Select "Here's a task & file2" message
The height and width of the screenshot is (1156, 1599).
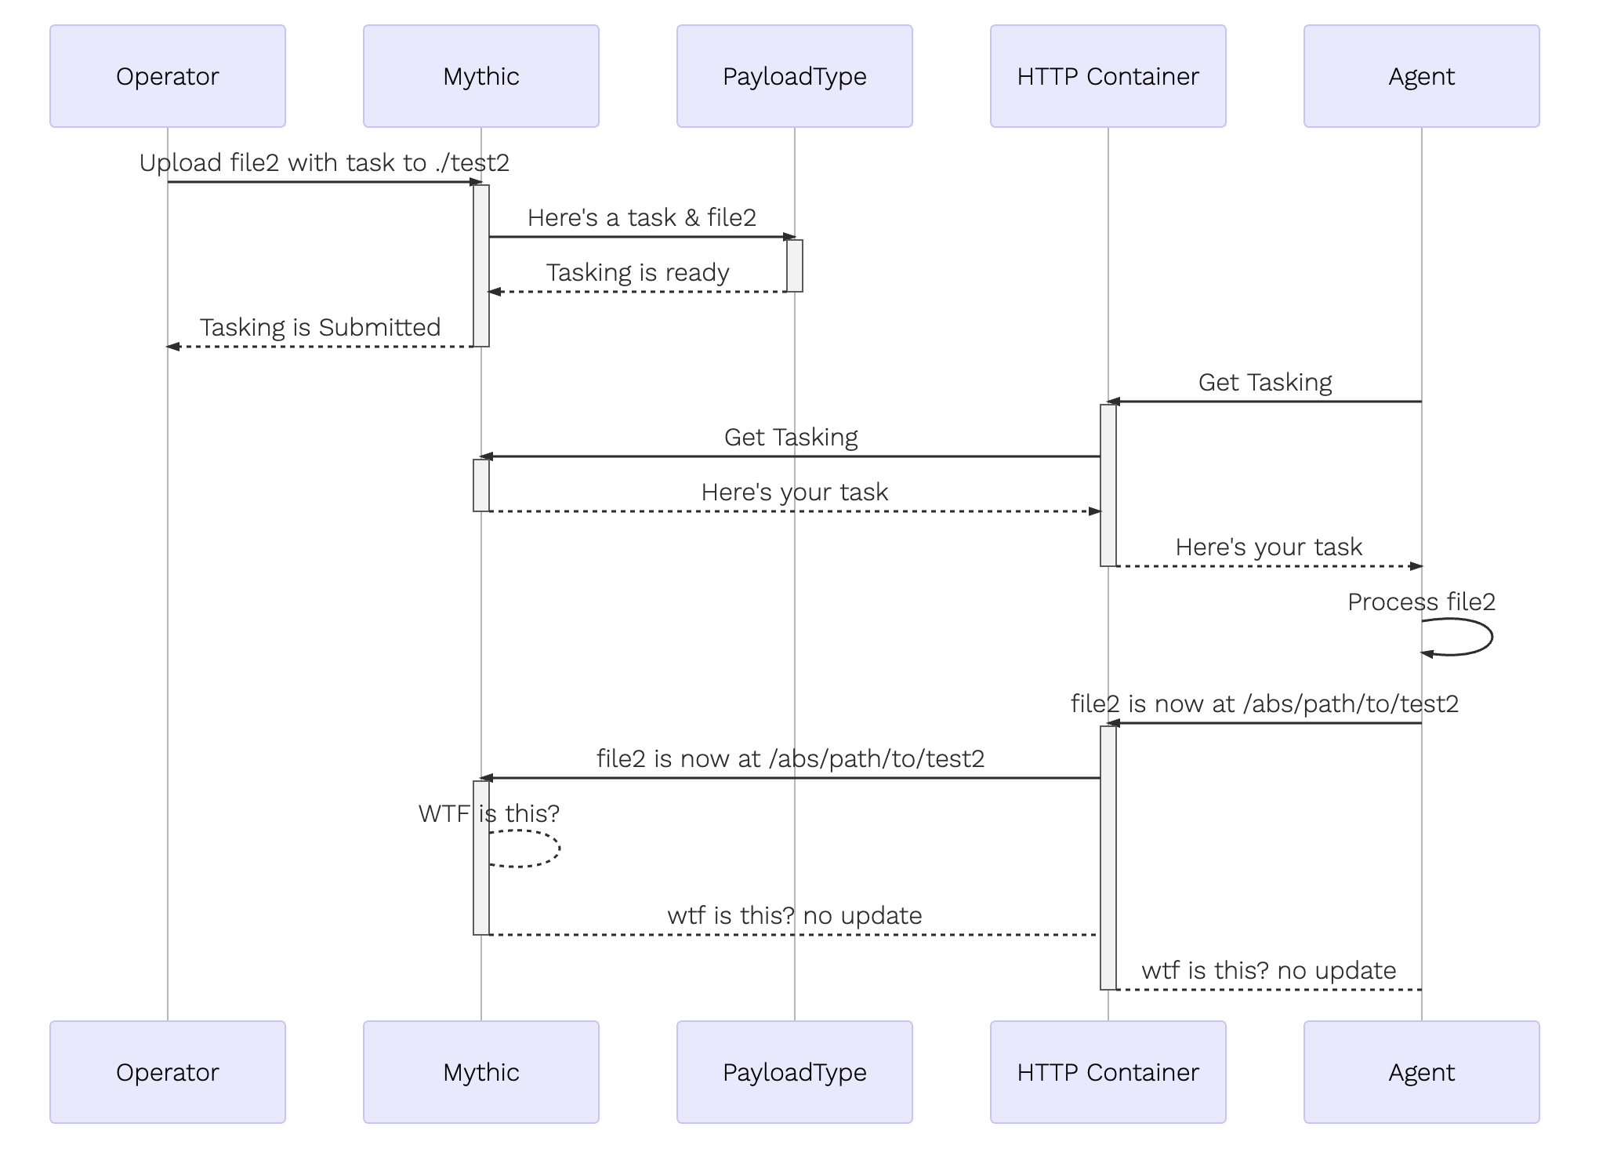tap(642, 218)
